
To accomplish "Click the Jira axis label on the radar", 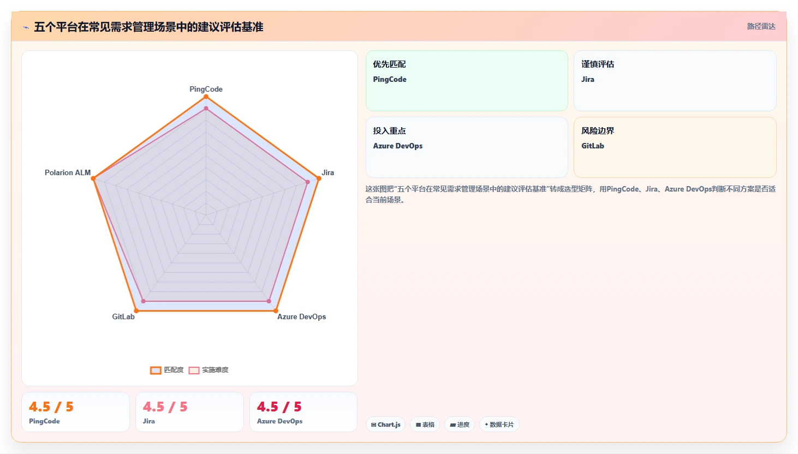I will 327,172.
